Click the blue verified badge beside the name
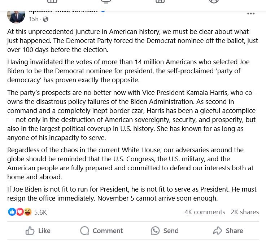Viewport: 266px width, 241px height. pos(103,11)
